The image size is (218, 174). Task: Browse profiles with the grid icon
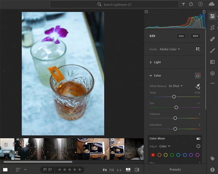[198, 49]
